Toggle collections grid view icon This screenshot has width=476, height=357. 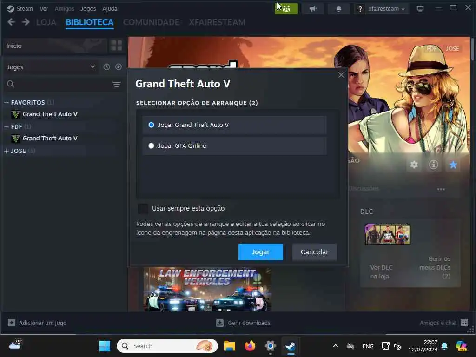(116, 46)
